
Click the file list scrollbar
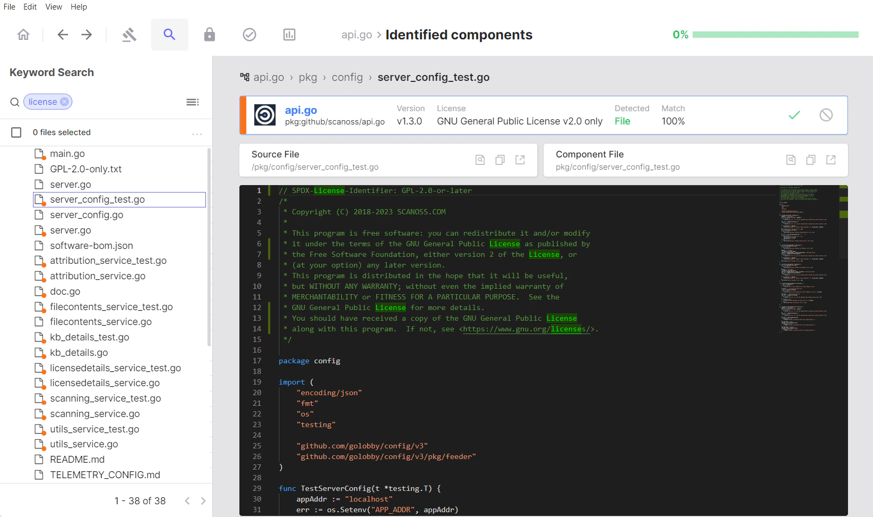pyautogui.click(x=209, y=247)
